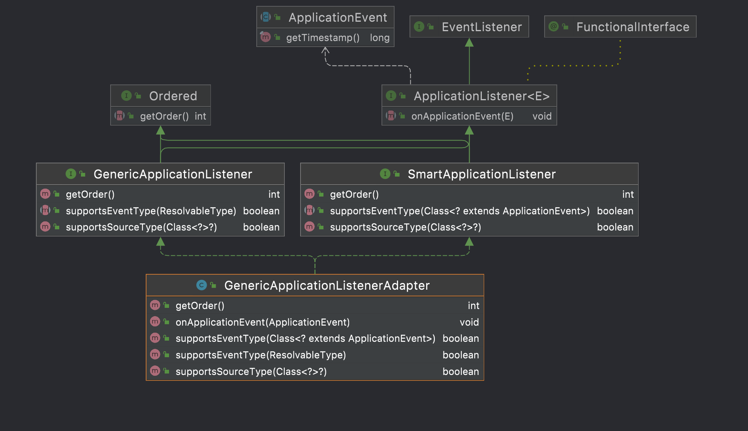Click the SmartApplicationListener interface icon
The height and width of the screenshot is (431, 748).
coord(385,174)
